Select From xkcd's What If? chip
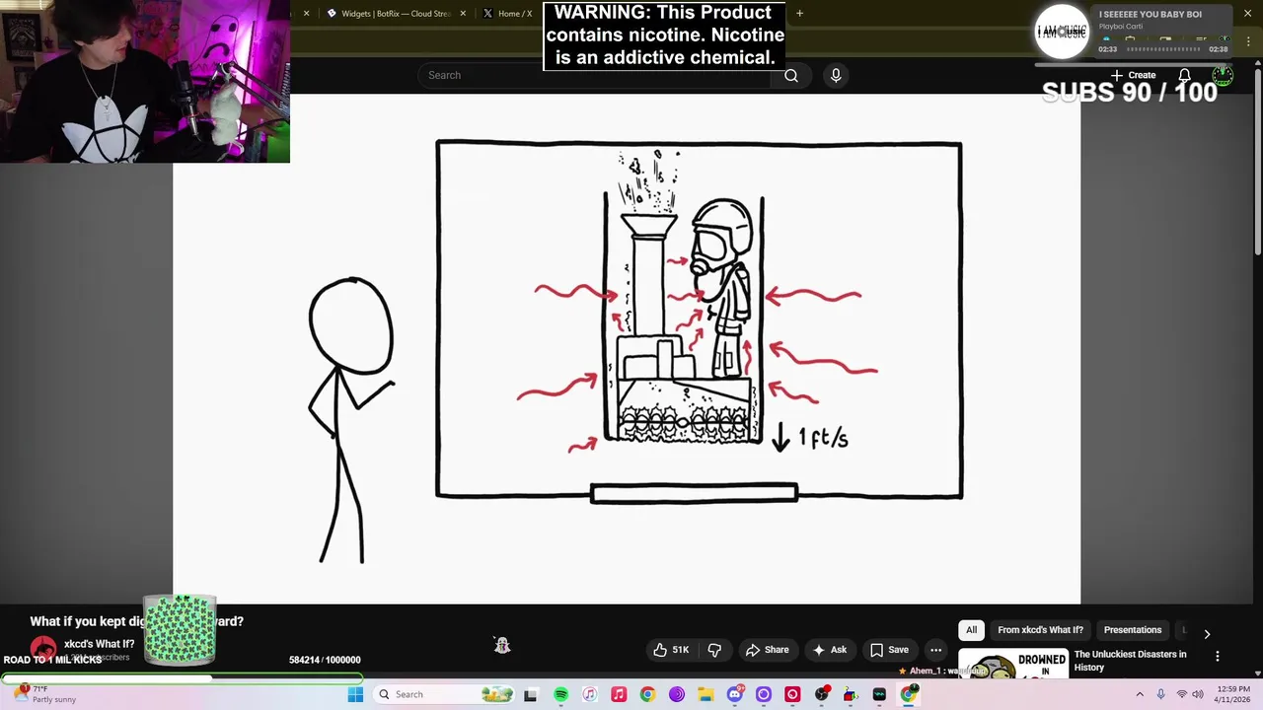This screenshot has width=1263, height=710. 1040,630
